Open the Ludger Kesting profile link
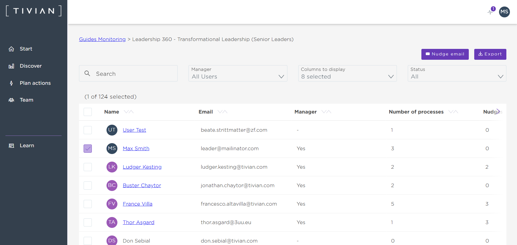517x245 pixels. click(142, 167)
